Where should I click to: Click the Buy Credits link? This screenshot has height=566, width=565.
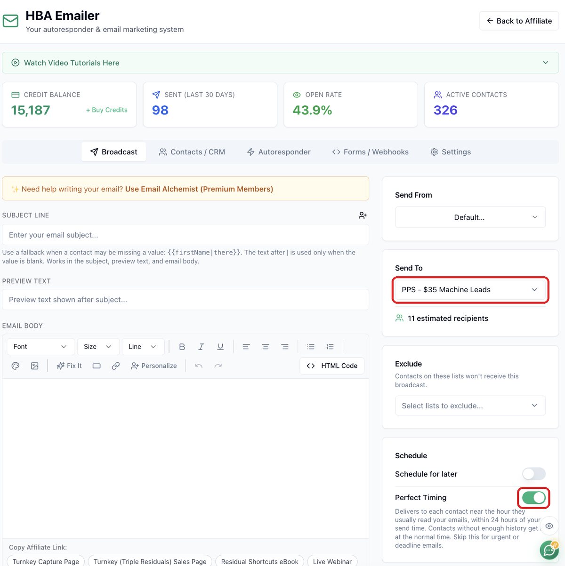pos(107,110)
